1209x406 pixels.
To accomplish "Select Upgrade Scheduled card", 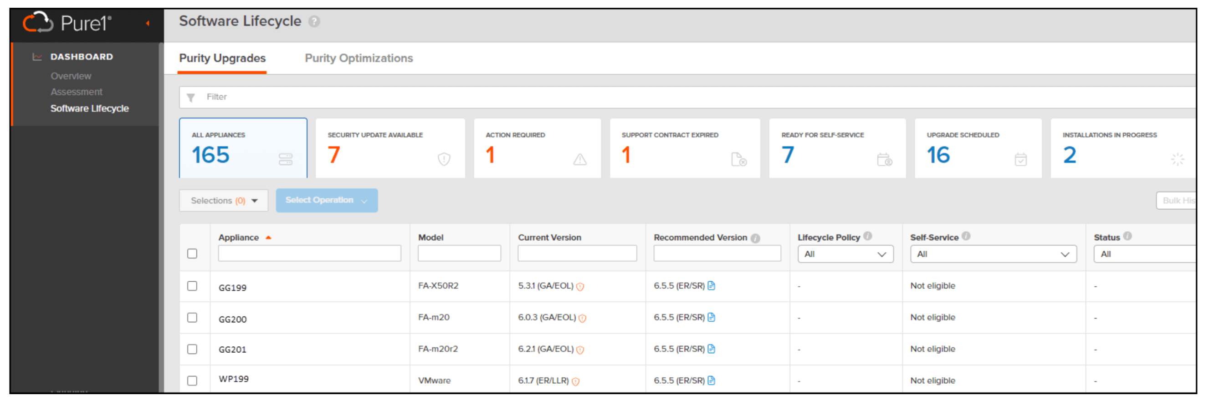I will tap(978, 148).
